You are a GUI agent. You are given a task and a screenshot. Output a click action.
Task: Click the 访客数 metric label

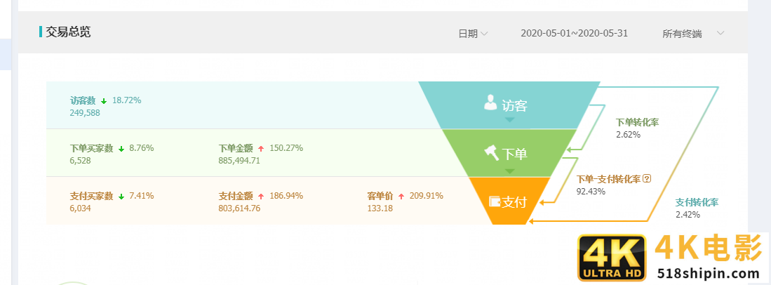[83, 100]
